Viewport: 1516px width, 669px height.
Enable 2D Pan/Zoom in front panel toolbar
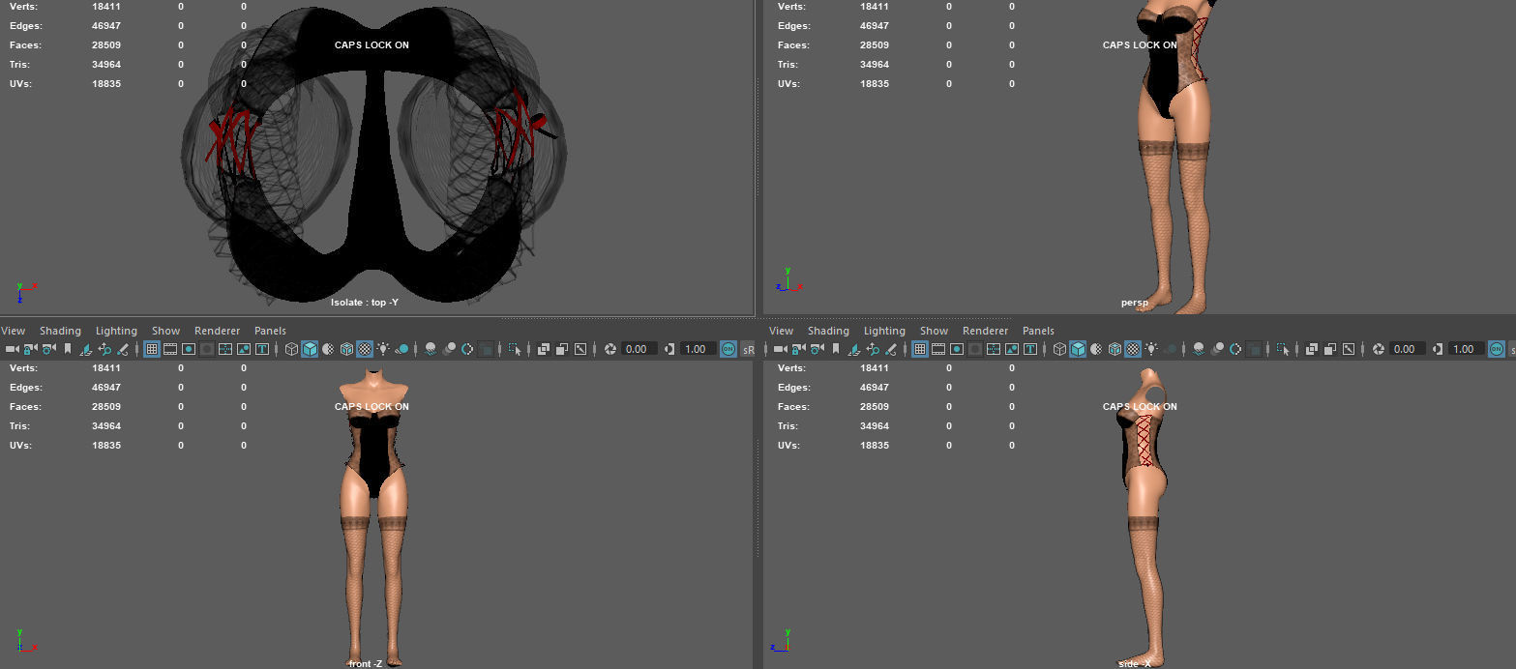(104, 349)
